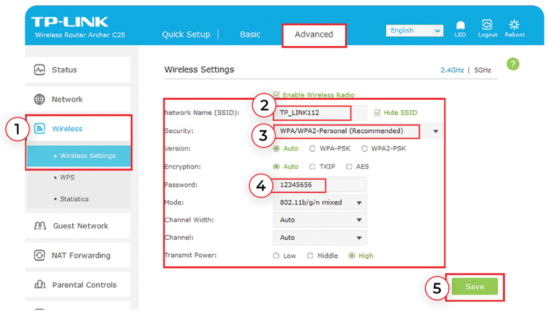Switch to the Advanced tab
549x331 pixels.
(x=314, y=34)
